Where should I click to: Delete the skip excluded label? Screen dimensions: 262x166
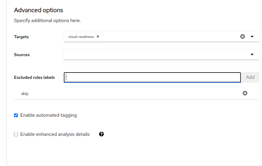(x=245, y=93)
